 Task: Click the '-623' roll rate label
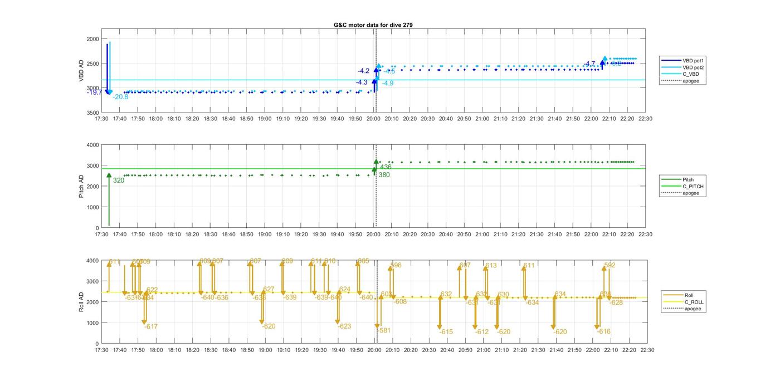coord(344,326)
